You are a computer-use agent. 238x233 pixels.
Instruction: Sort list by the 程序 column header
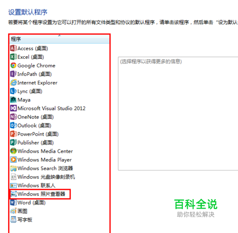(59, 39)
